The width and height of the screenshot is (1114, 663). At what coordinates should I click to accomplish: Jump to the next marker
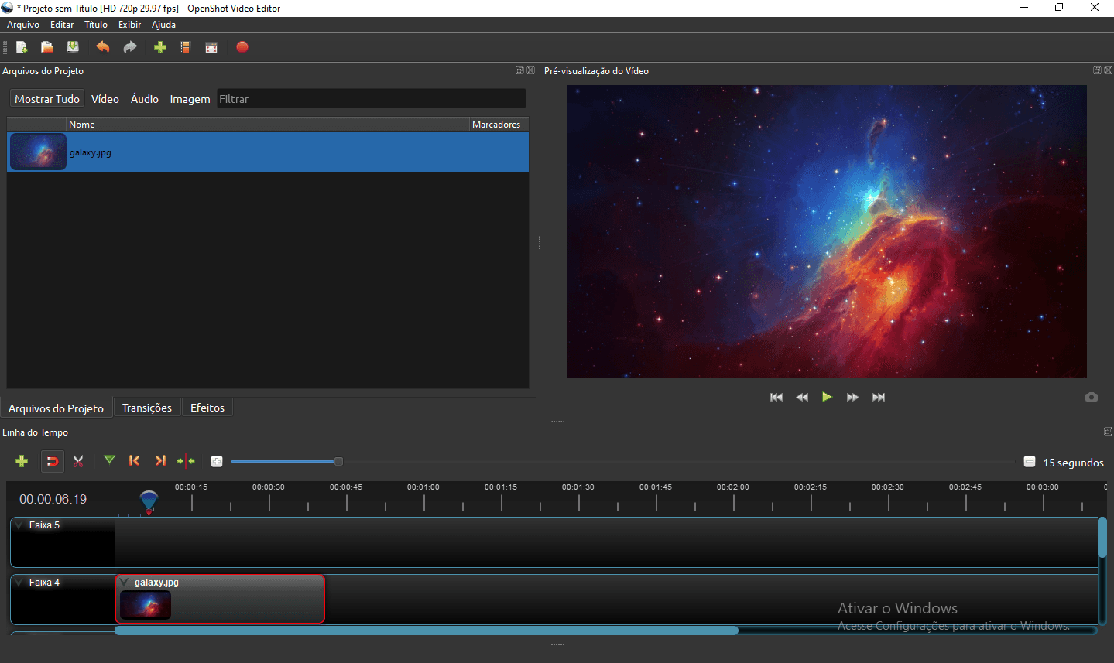160,460
